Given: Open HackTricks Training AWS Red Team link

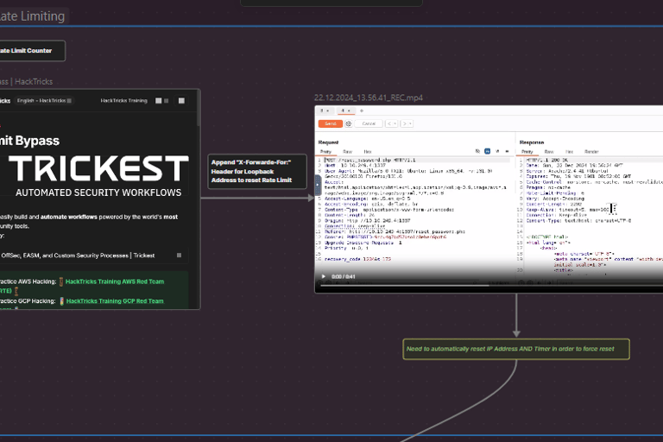Looking at the screenshot, I should [115, 281].
